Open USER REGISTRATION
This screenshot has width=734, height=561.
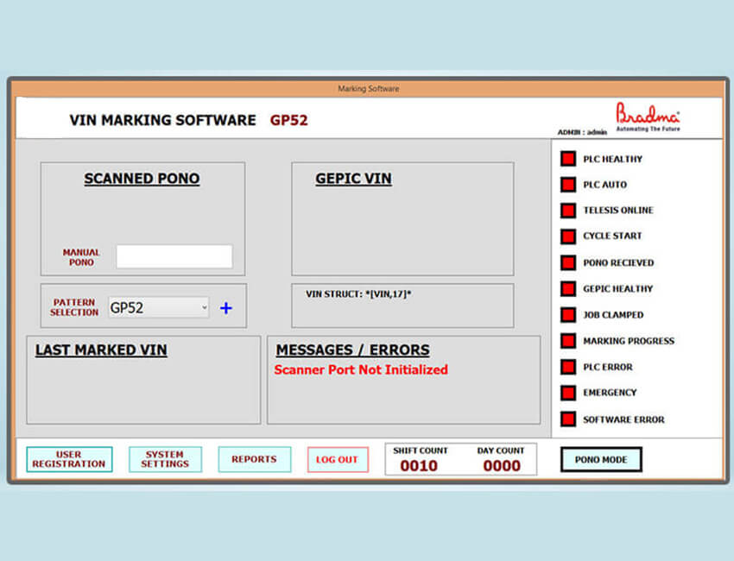tap(69, 459)
